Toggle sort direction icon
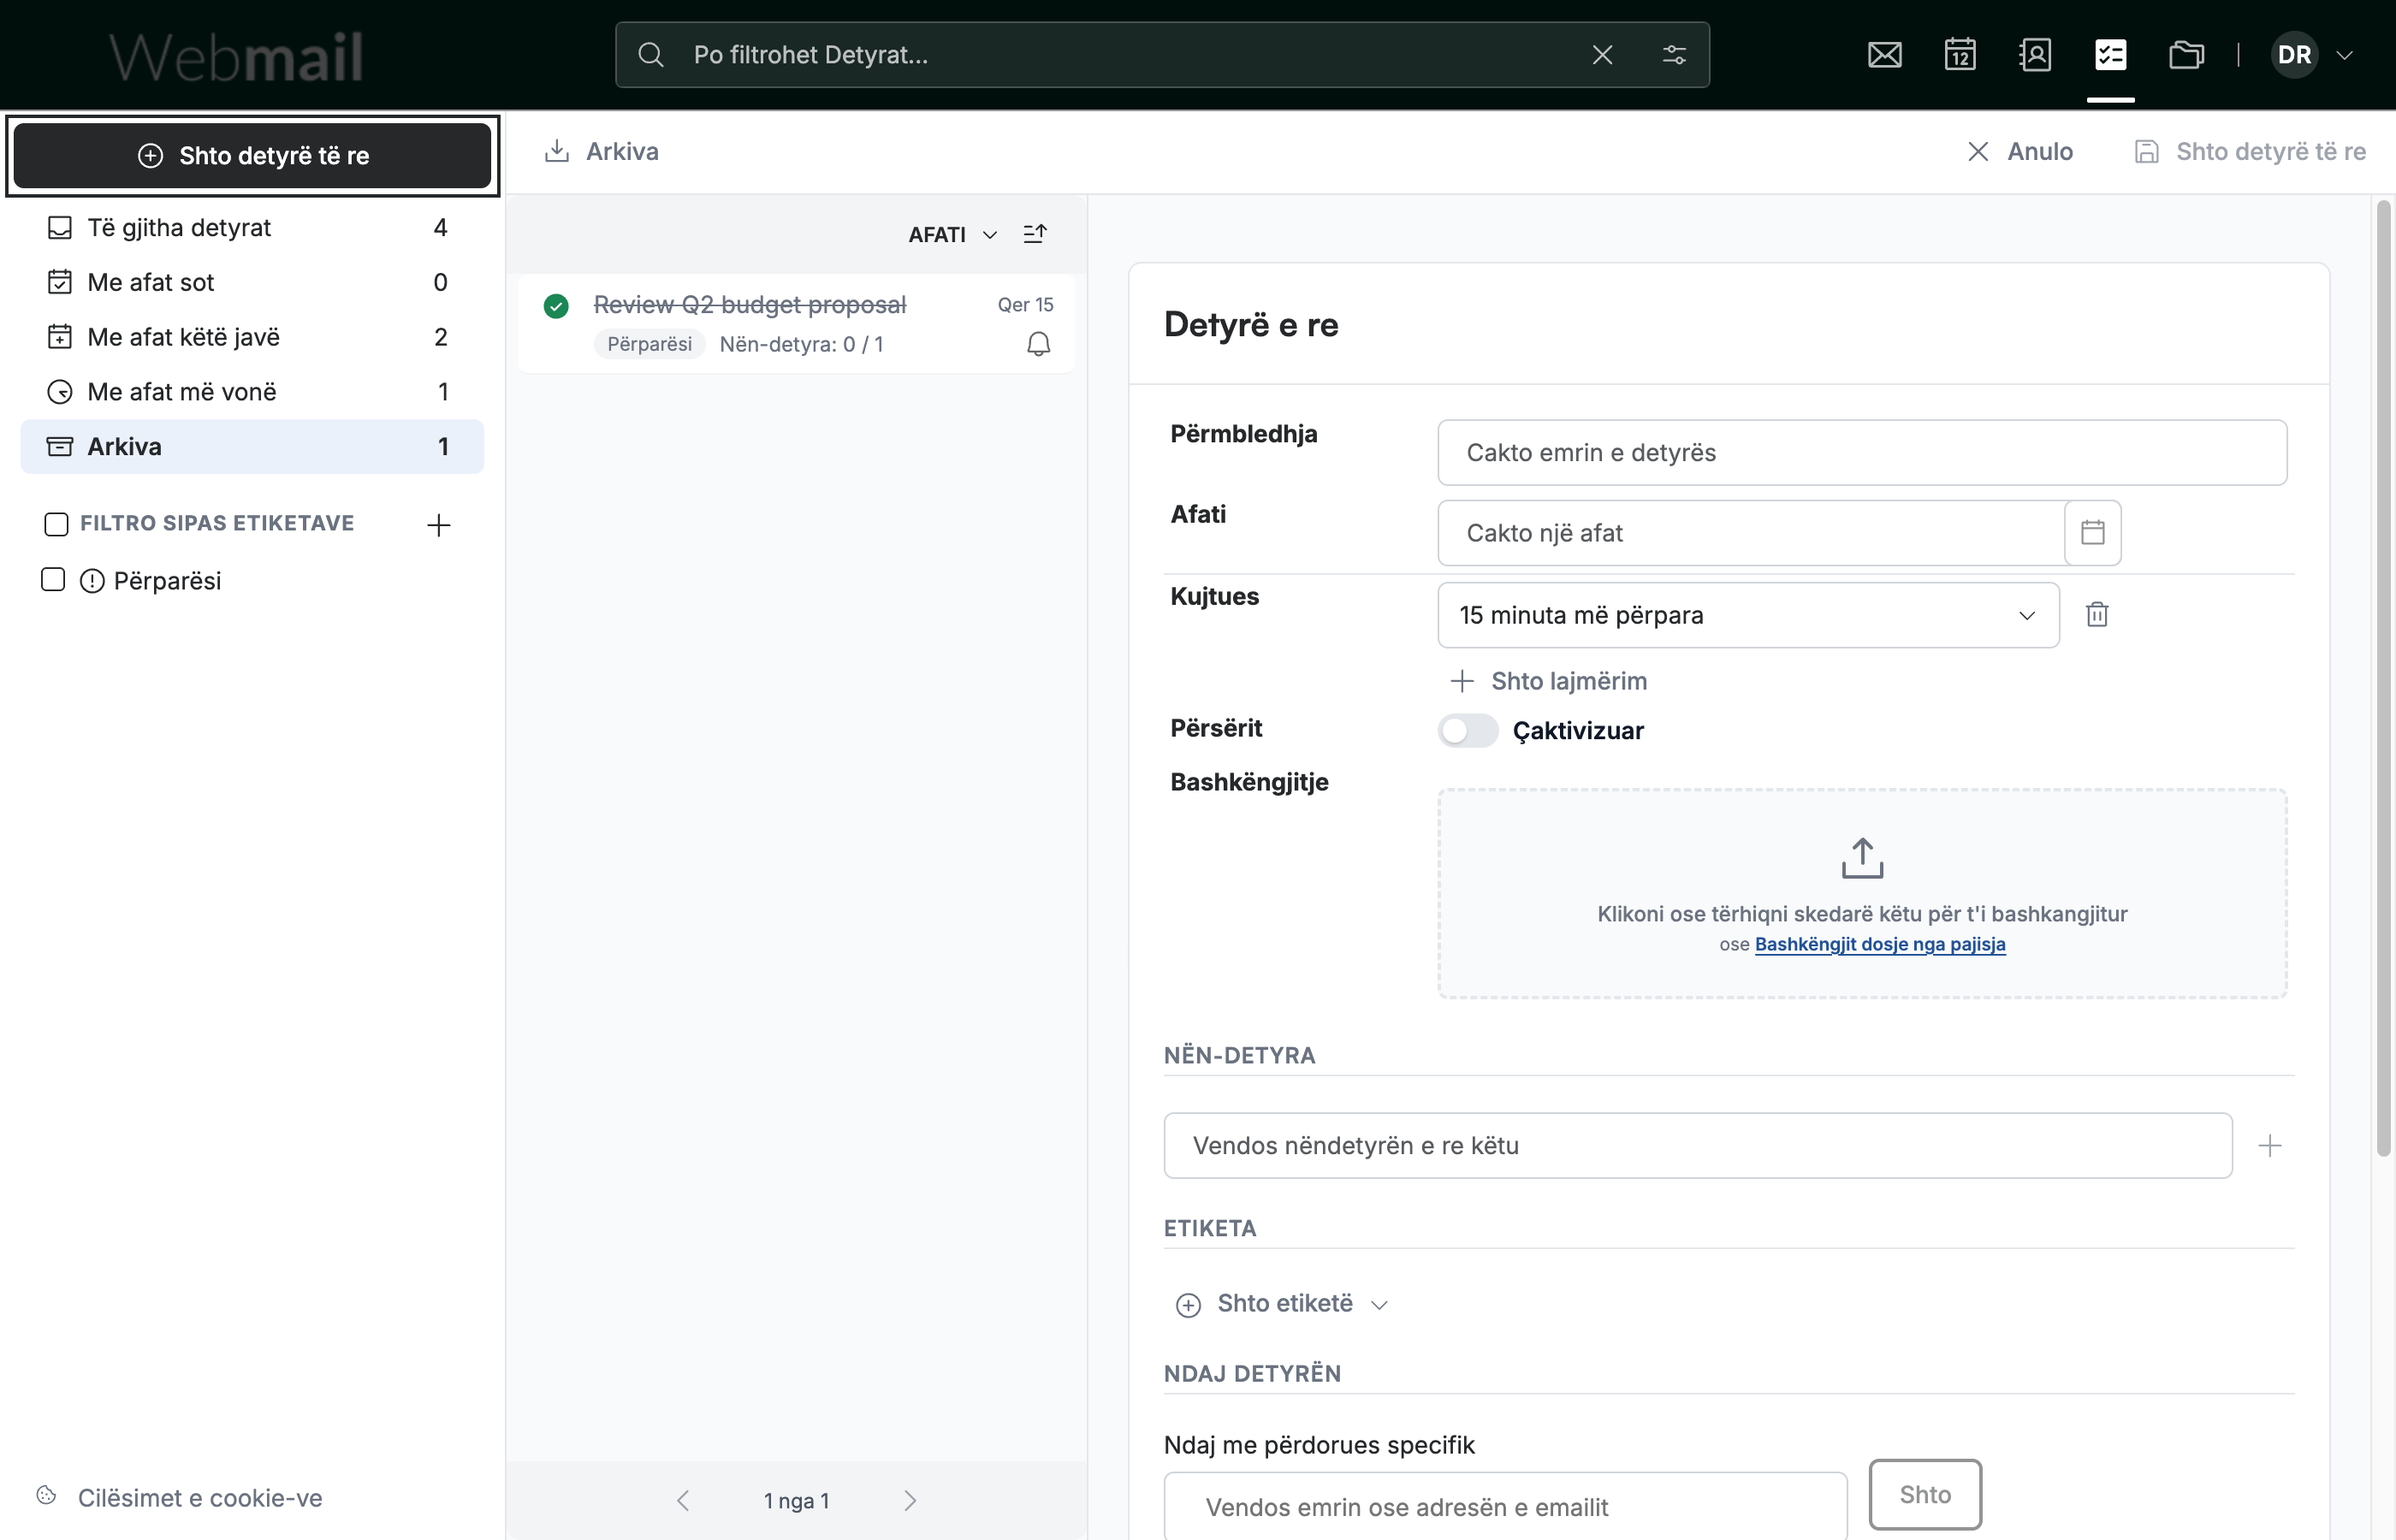Screen dimensions: 2396x1540 point(1035,234)
